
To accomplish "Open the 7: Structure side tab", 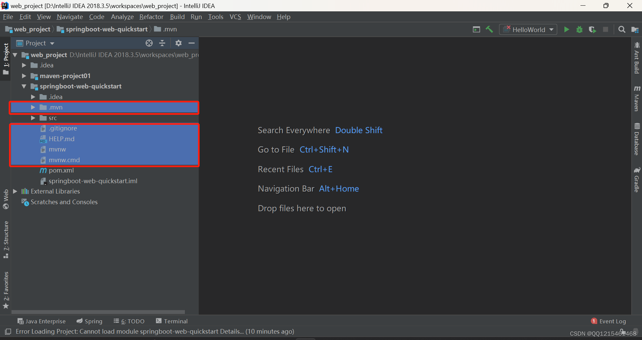I will pyautogui.click(x=6, y=240).
